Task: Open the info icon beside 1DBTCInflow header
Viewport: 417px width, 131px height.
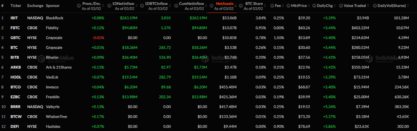Action: pyautogui.click(x=142, y=6)
